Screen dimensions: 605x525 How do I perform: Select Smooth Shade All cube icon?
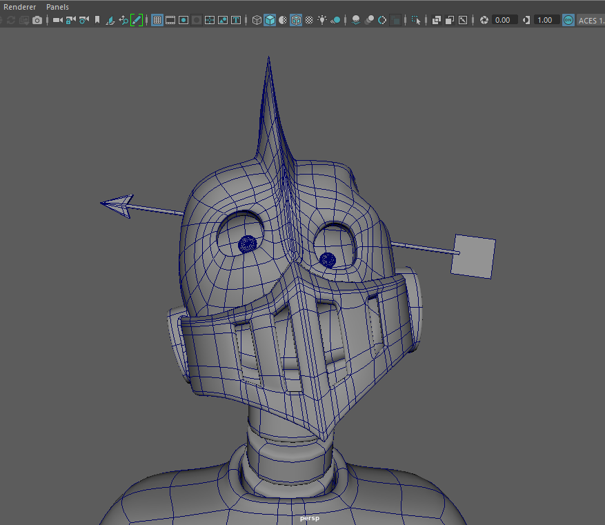tap(270, 20)
